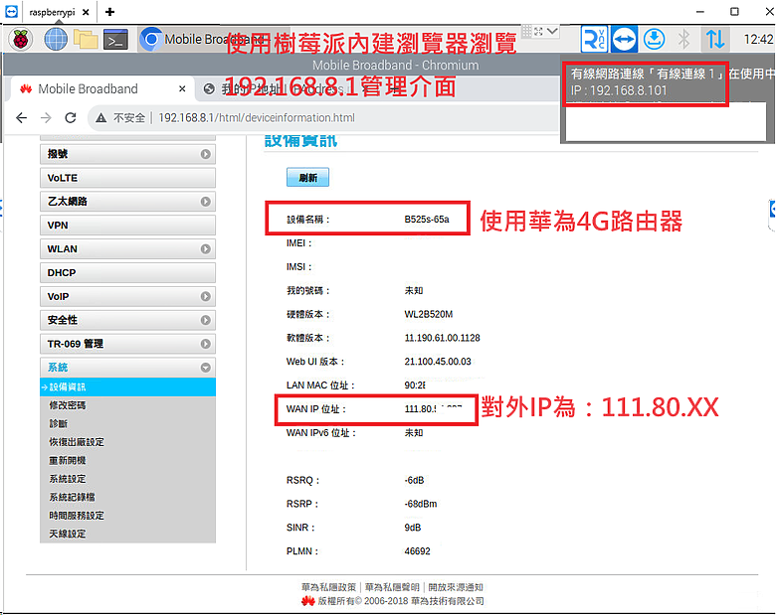776x615 pixels.
Task: Add a new session with plus button
Action: coord(109,12)
